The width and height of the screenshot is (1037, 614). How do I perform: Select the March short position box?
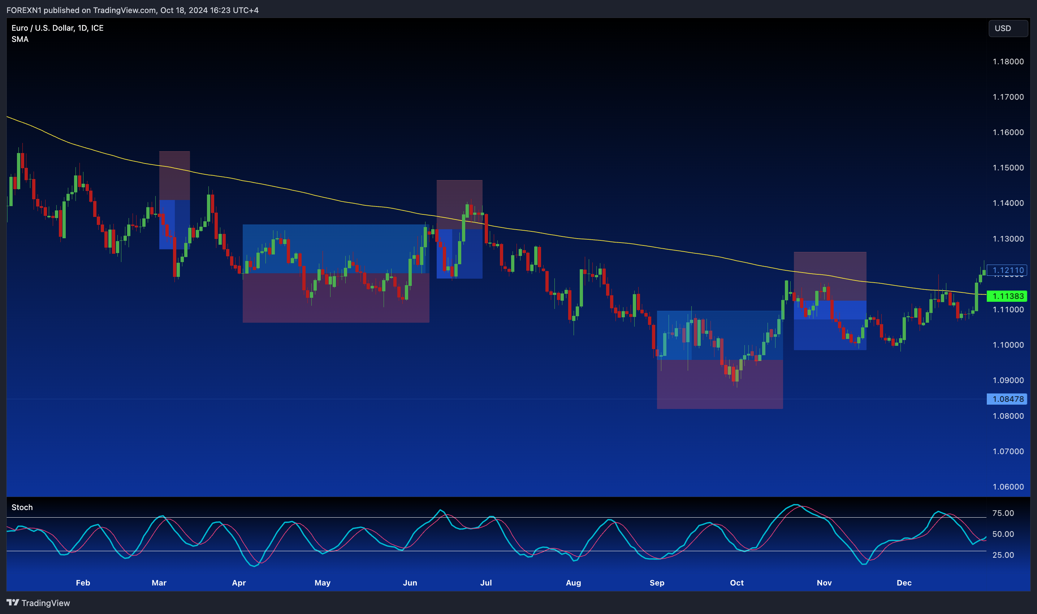coord(174,200)
